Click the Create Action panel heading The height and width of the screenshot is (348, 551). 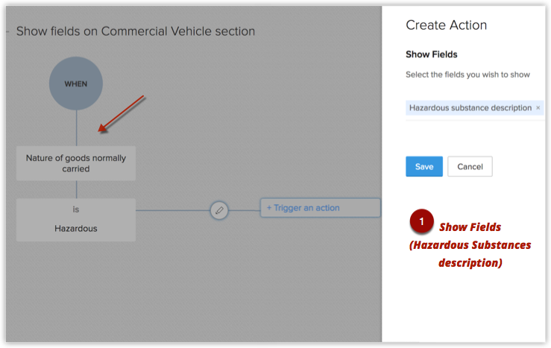[x=446, y=25]
